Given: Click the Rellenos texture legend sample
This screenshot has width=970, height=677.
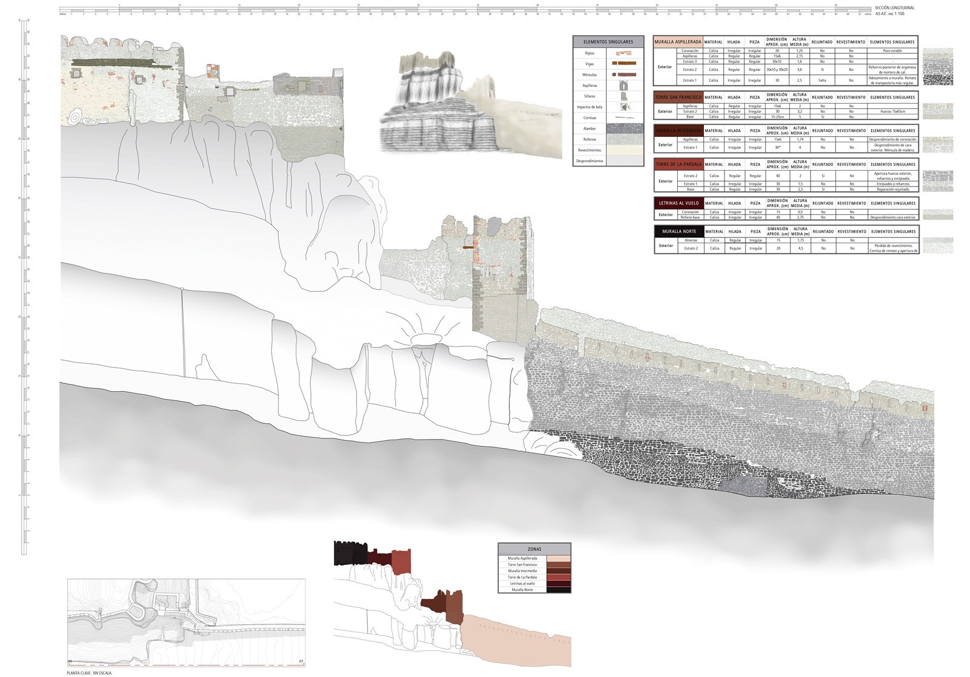Looking at the screenshot, I should coord(625,139).
